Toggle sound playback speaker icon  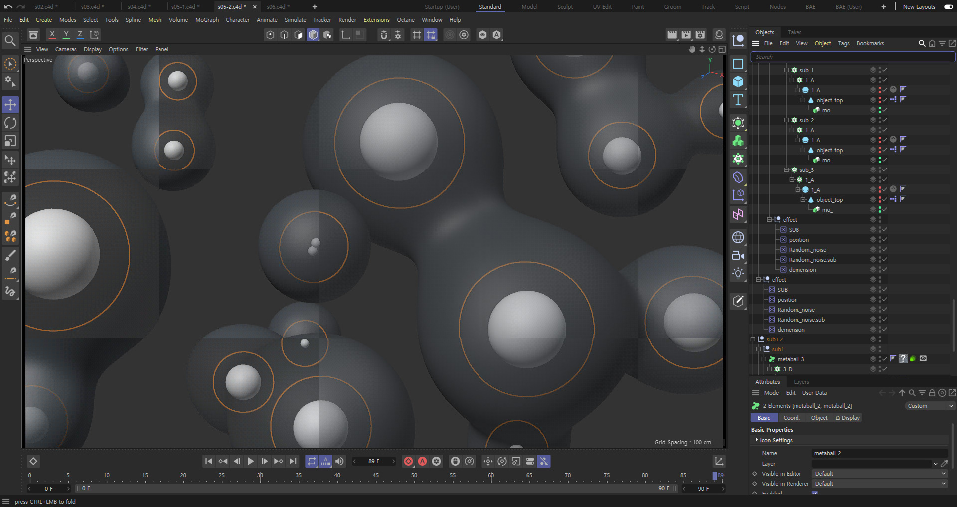339,461
